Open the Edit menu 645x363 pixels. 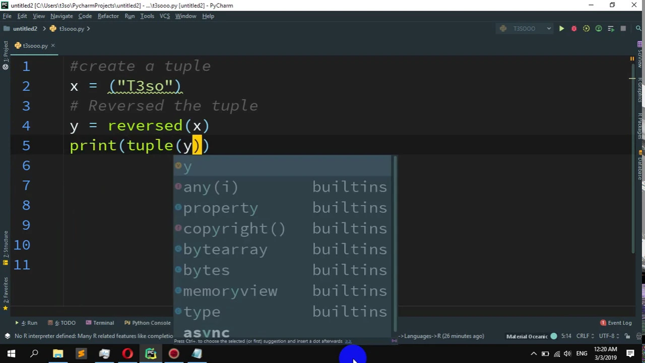pos(22,16)
